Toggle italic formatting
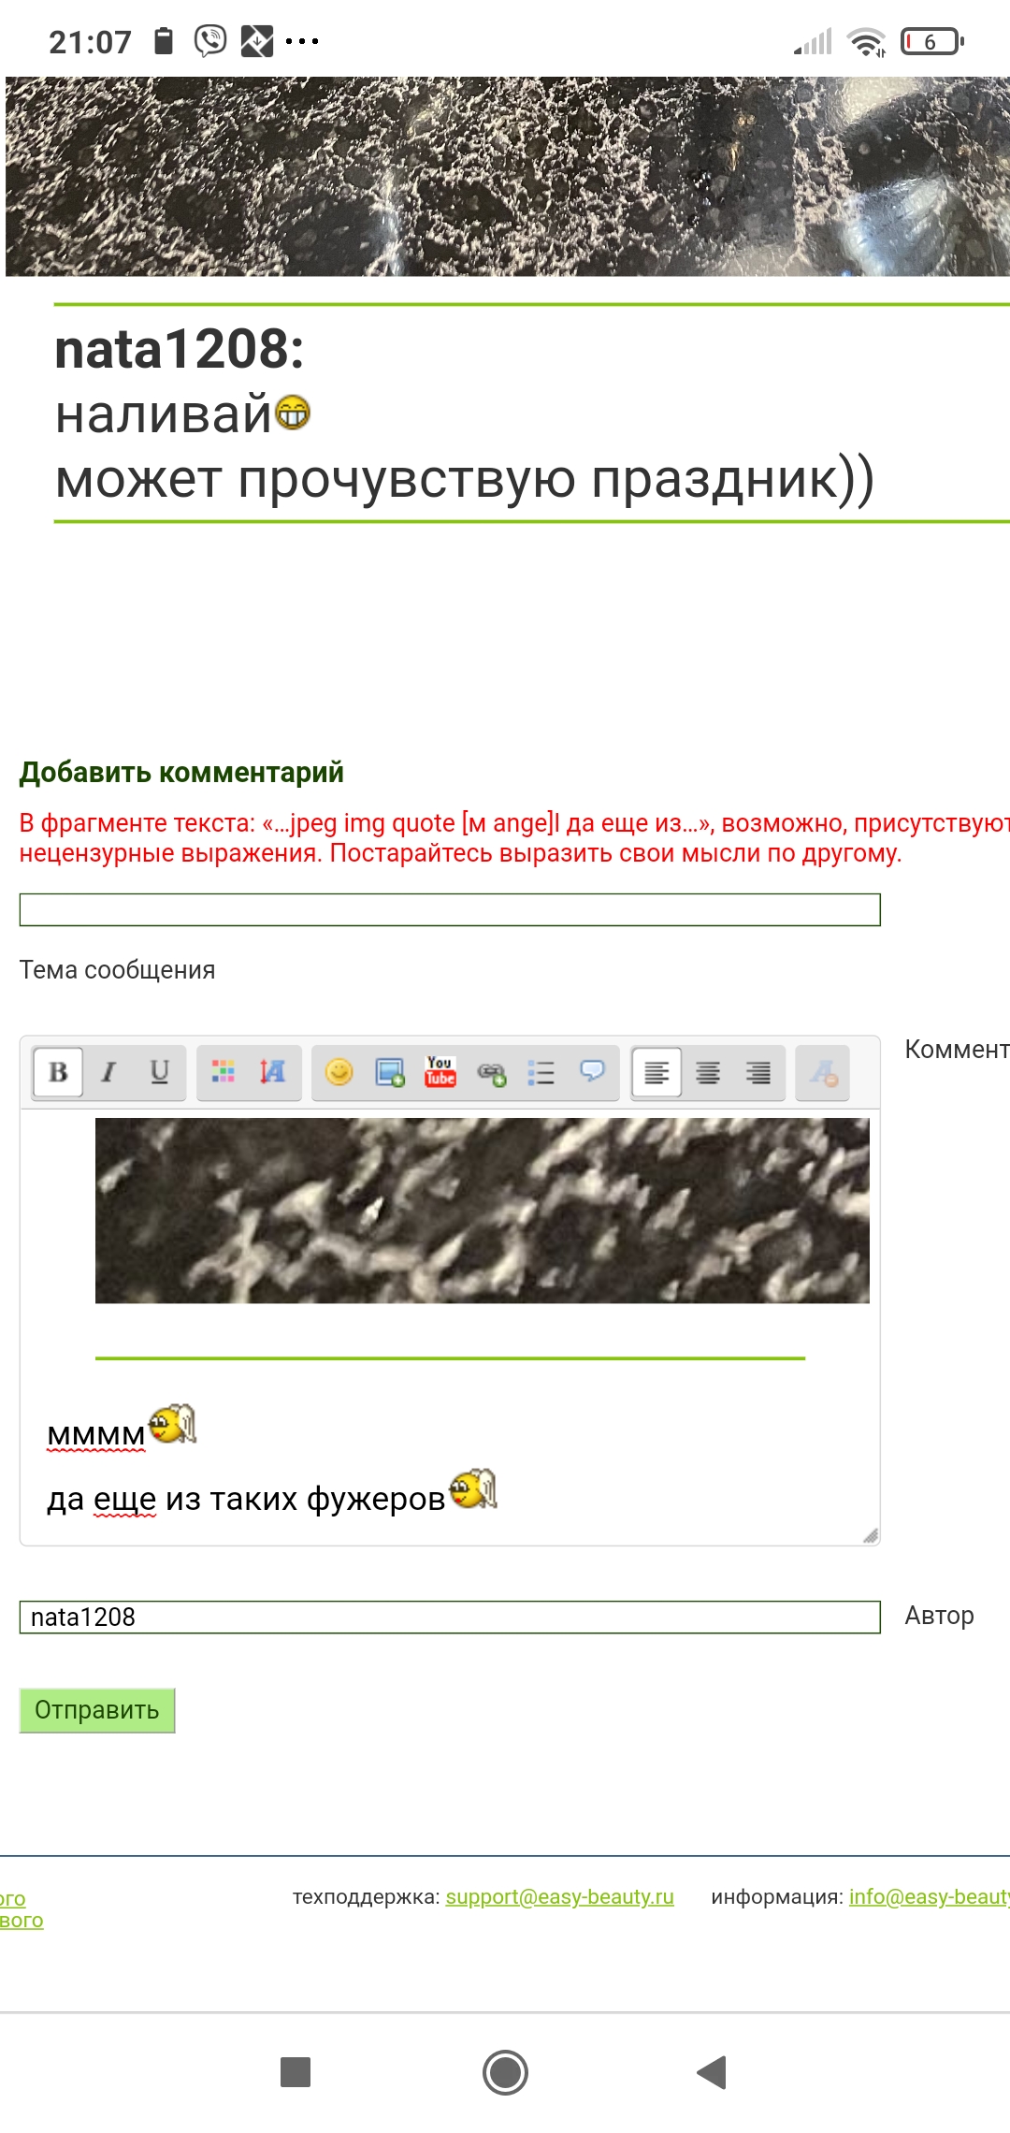This screenshot has width=1010, height=2133. (108, 1072)
